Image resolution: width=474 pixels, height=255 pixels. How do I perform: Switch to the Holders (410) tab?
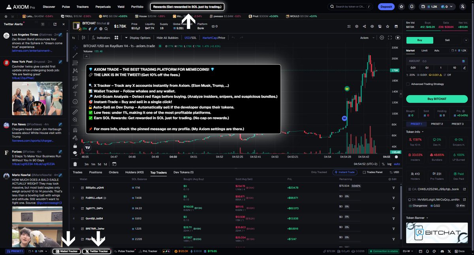134,172
